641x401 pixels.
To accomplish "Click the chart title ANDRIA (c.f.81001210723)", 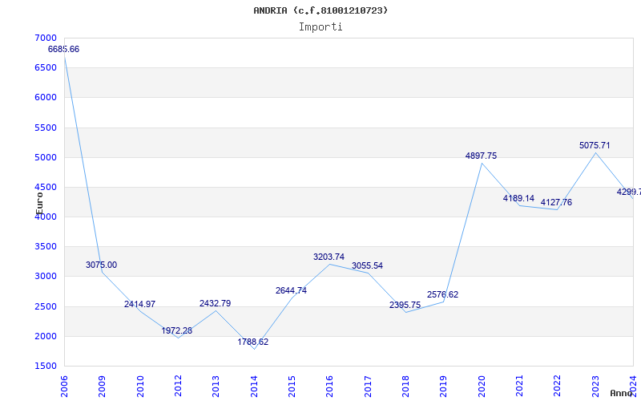I will click(320, 10).
